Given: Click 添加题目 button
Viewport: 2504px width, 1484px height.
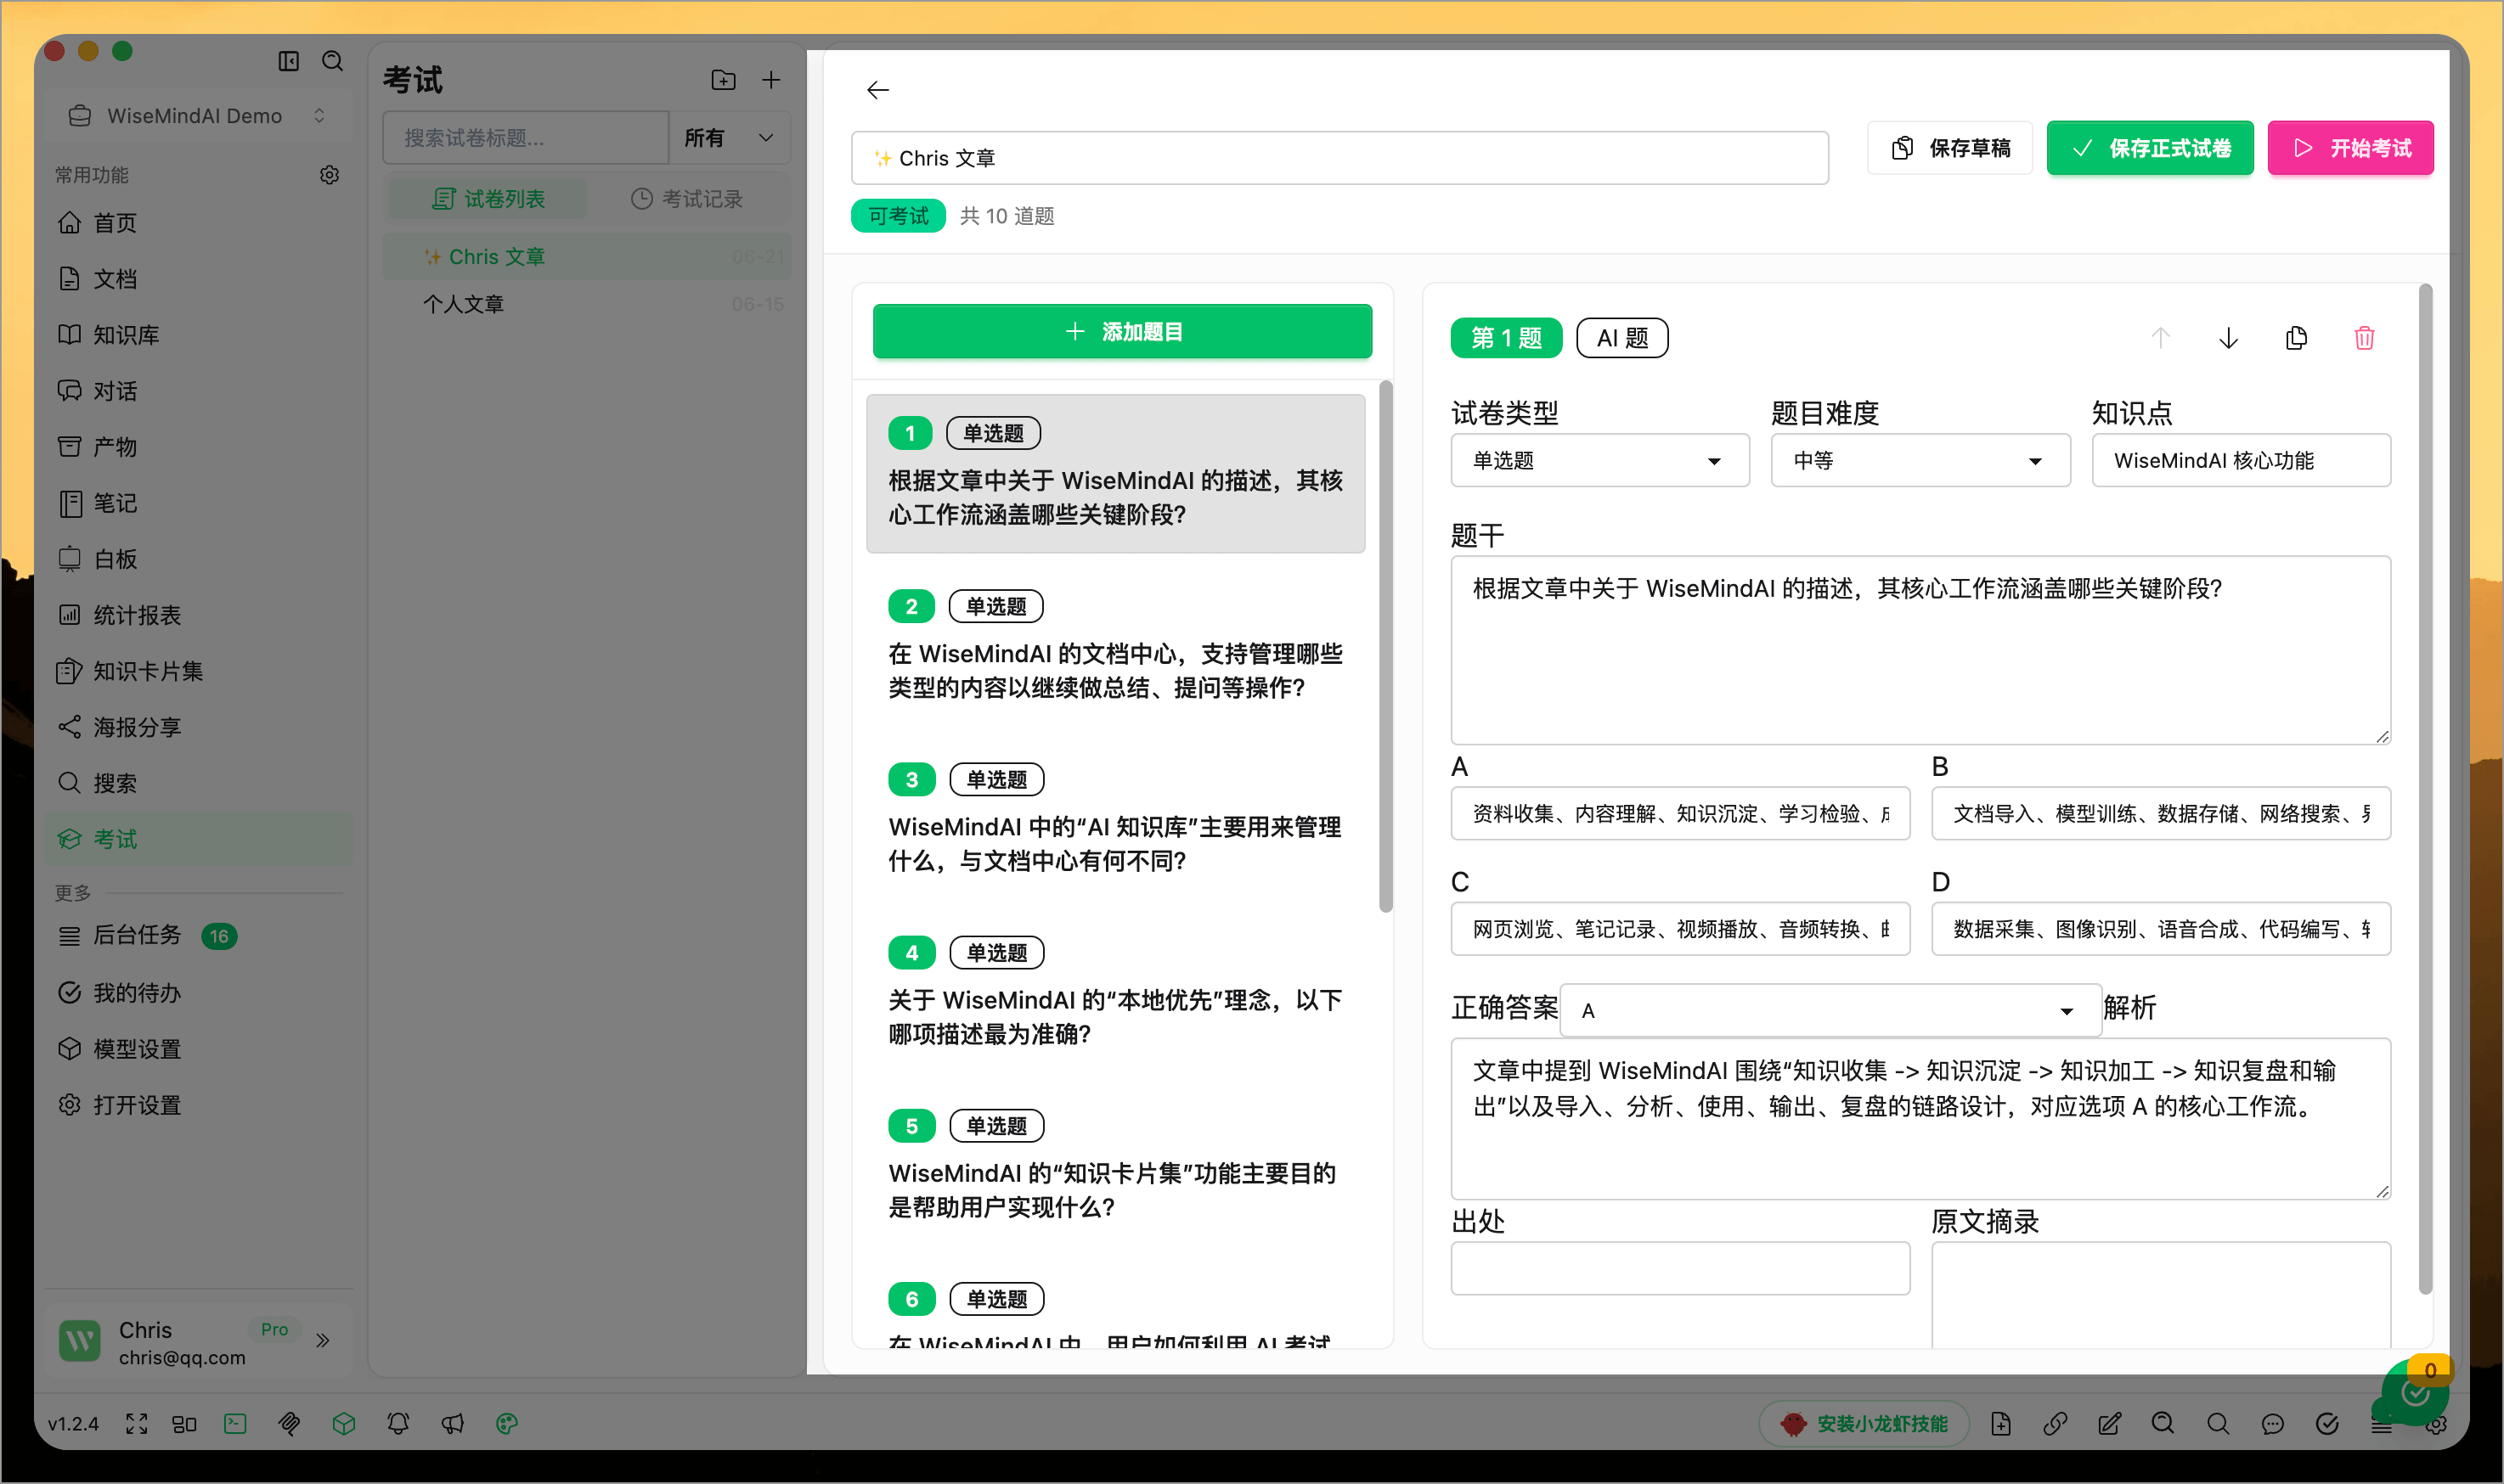Looking at the screenshot, I should (x=1122, y=331).
